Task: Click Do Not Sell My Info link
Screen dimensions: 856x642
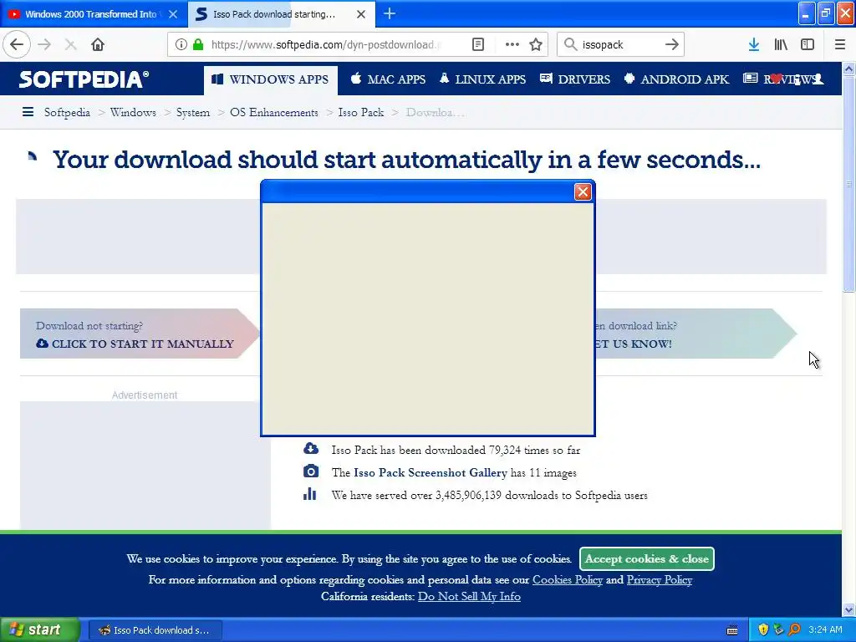Action: tap(469, 597)
